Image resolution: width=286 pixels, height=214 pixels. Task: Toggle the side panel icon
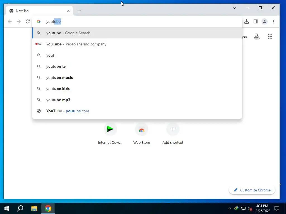pos(256,21)
